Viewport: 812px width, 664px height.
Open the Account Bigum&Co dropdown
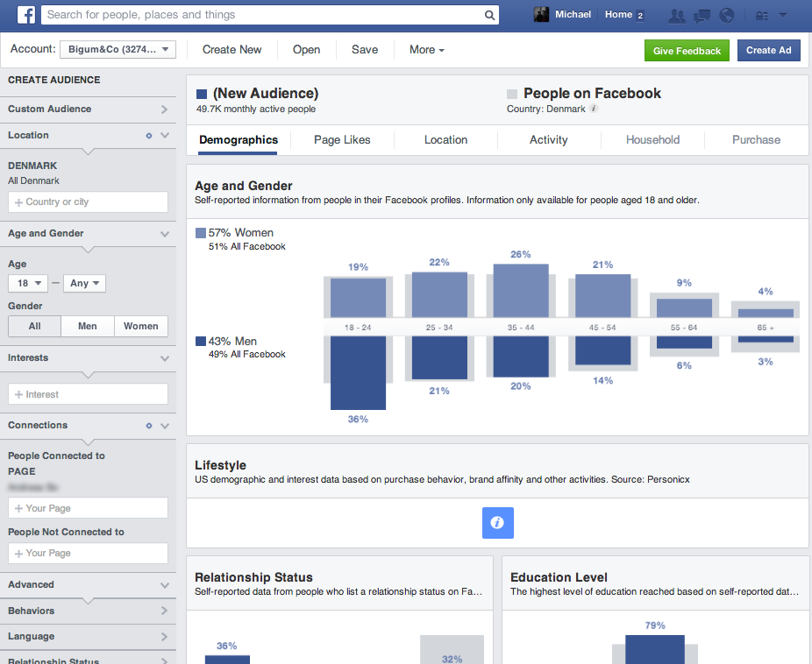click(x=118, y=50)
